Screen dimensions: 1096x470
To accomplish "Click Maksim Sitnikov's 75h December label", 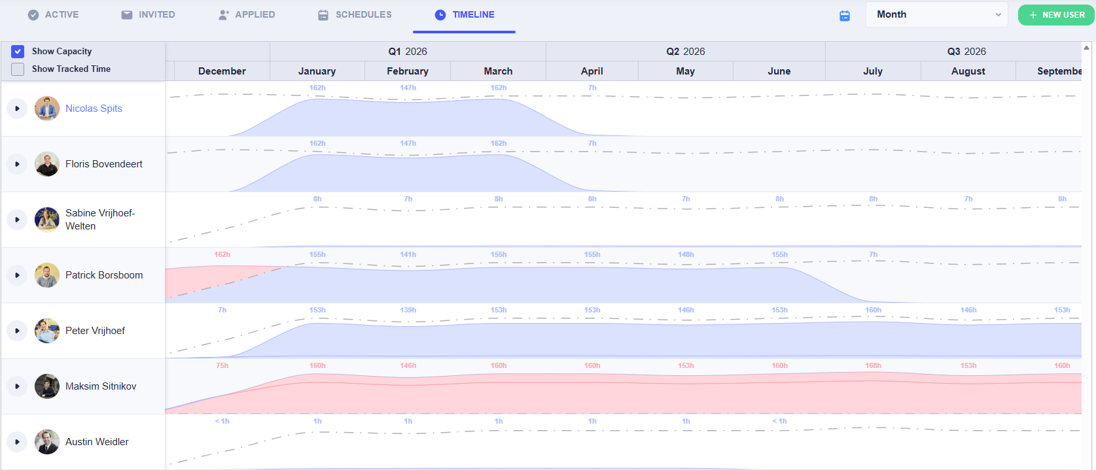I will pyautogui.click(x=222, y=365).
